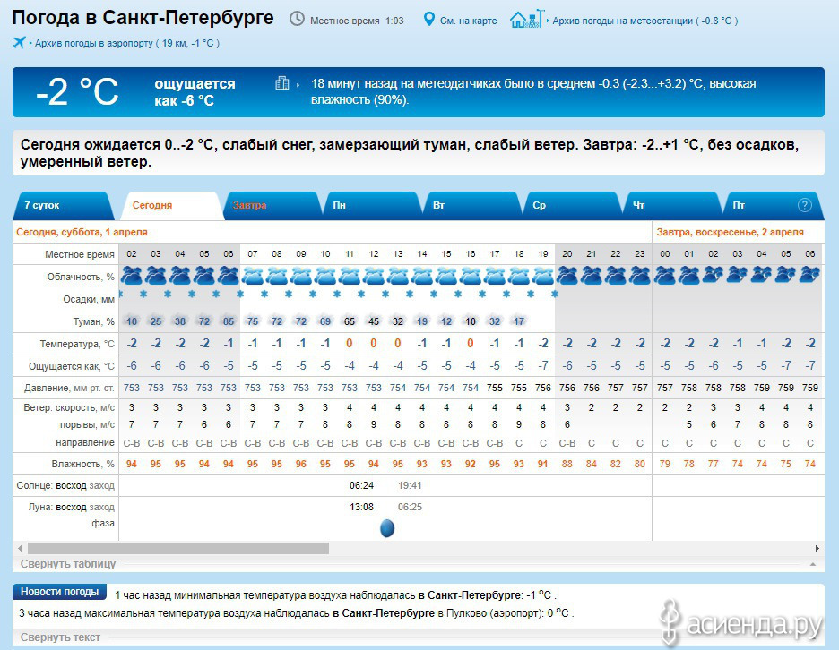Click the cloudiness icon for hour 19
Image resolution: width=839 pixels, height=650 pixels.
[x=543, y=276]
